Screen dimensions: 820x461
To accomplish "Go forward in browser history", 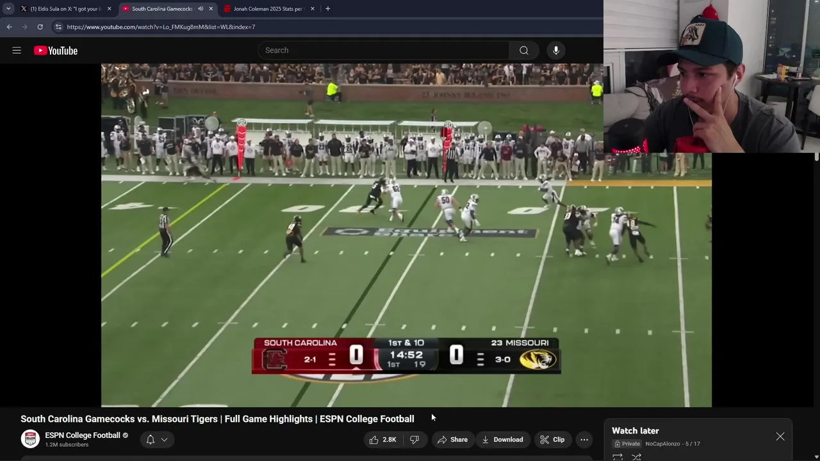I will tap(24, 27).
